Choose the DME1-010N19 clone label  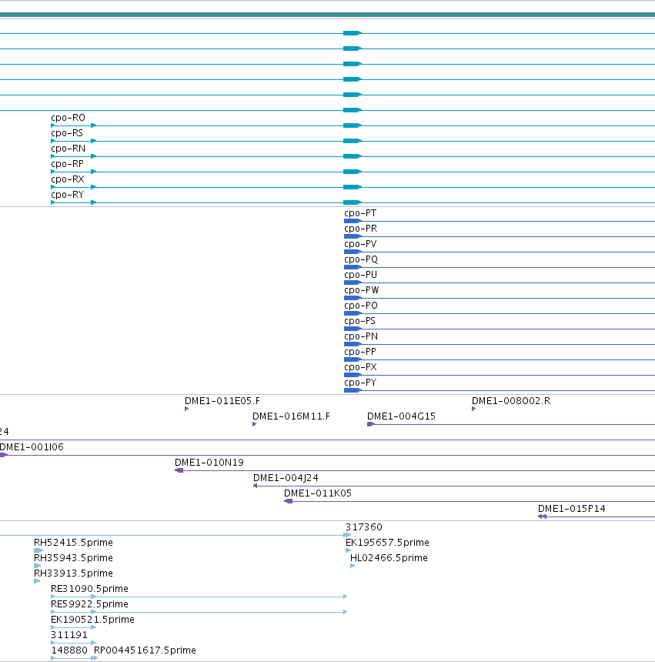209,463
